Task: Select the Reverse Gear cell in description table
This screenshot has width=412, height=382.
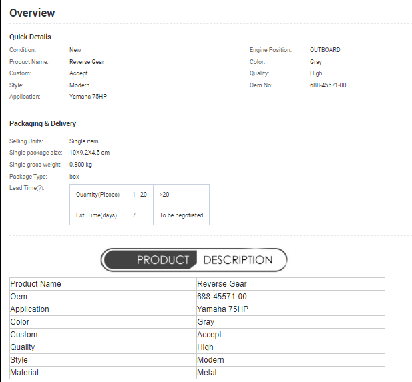Action: point(222,284)
